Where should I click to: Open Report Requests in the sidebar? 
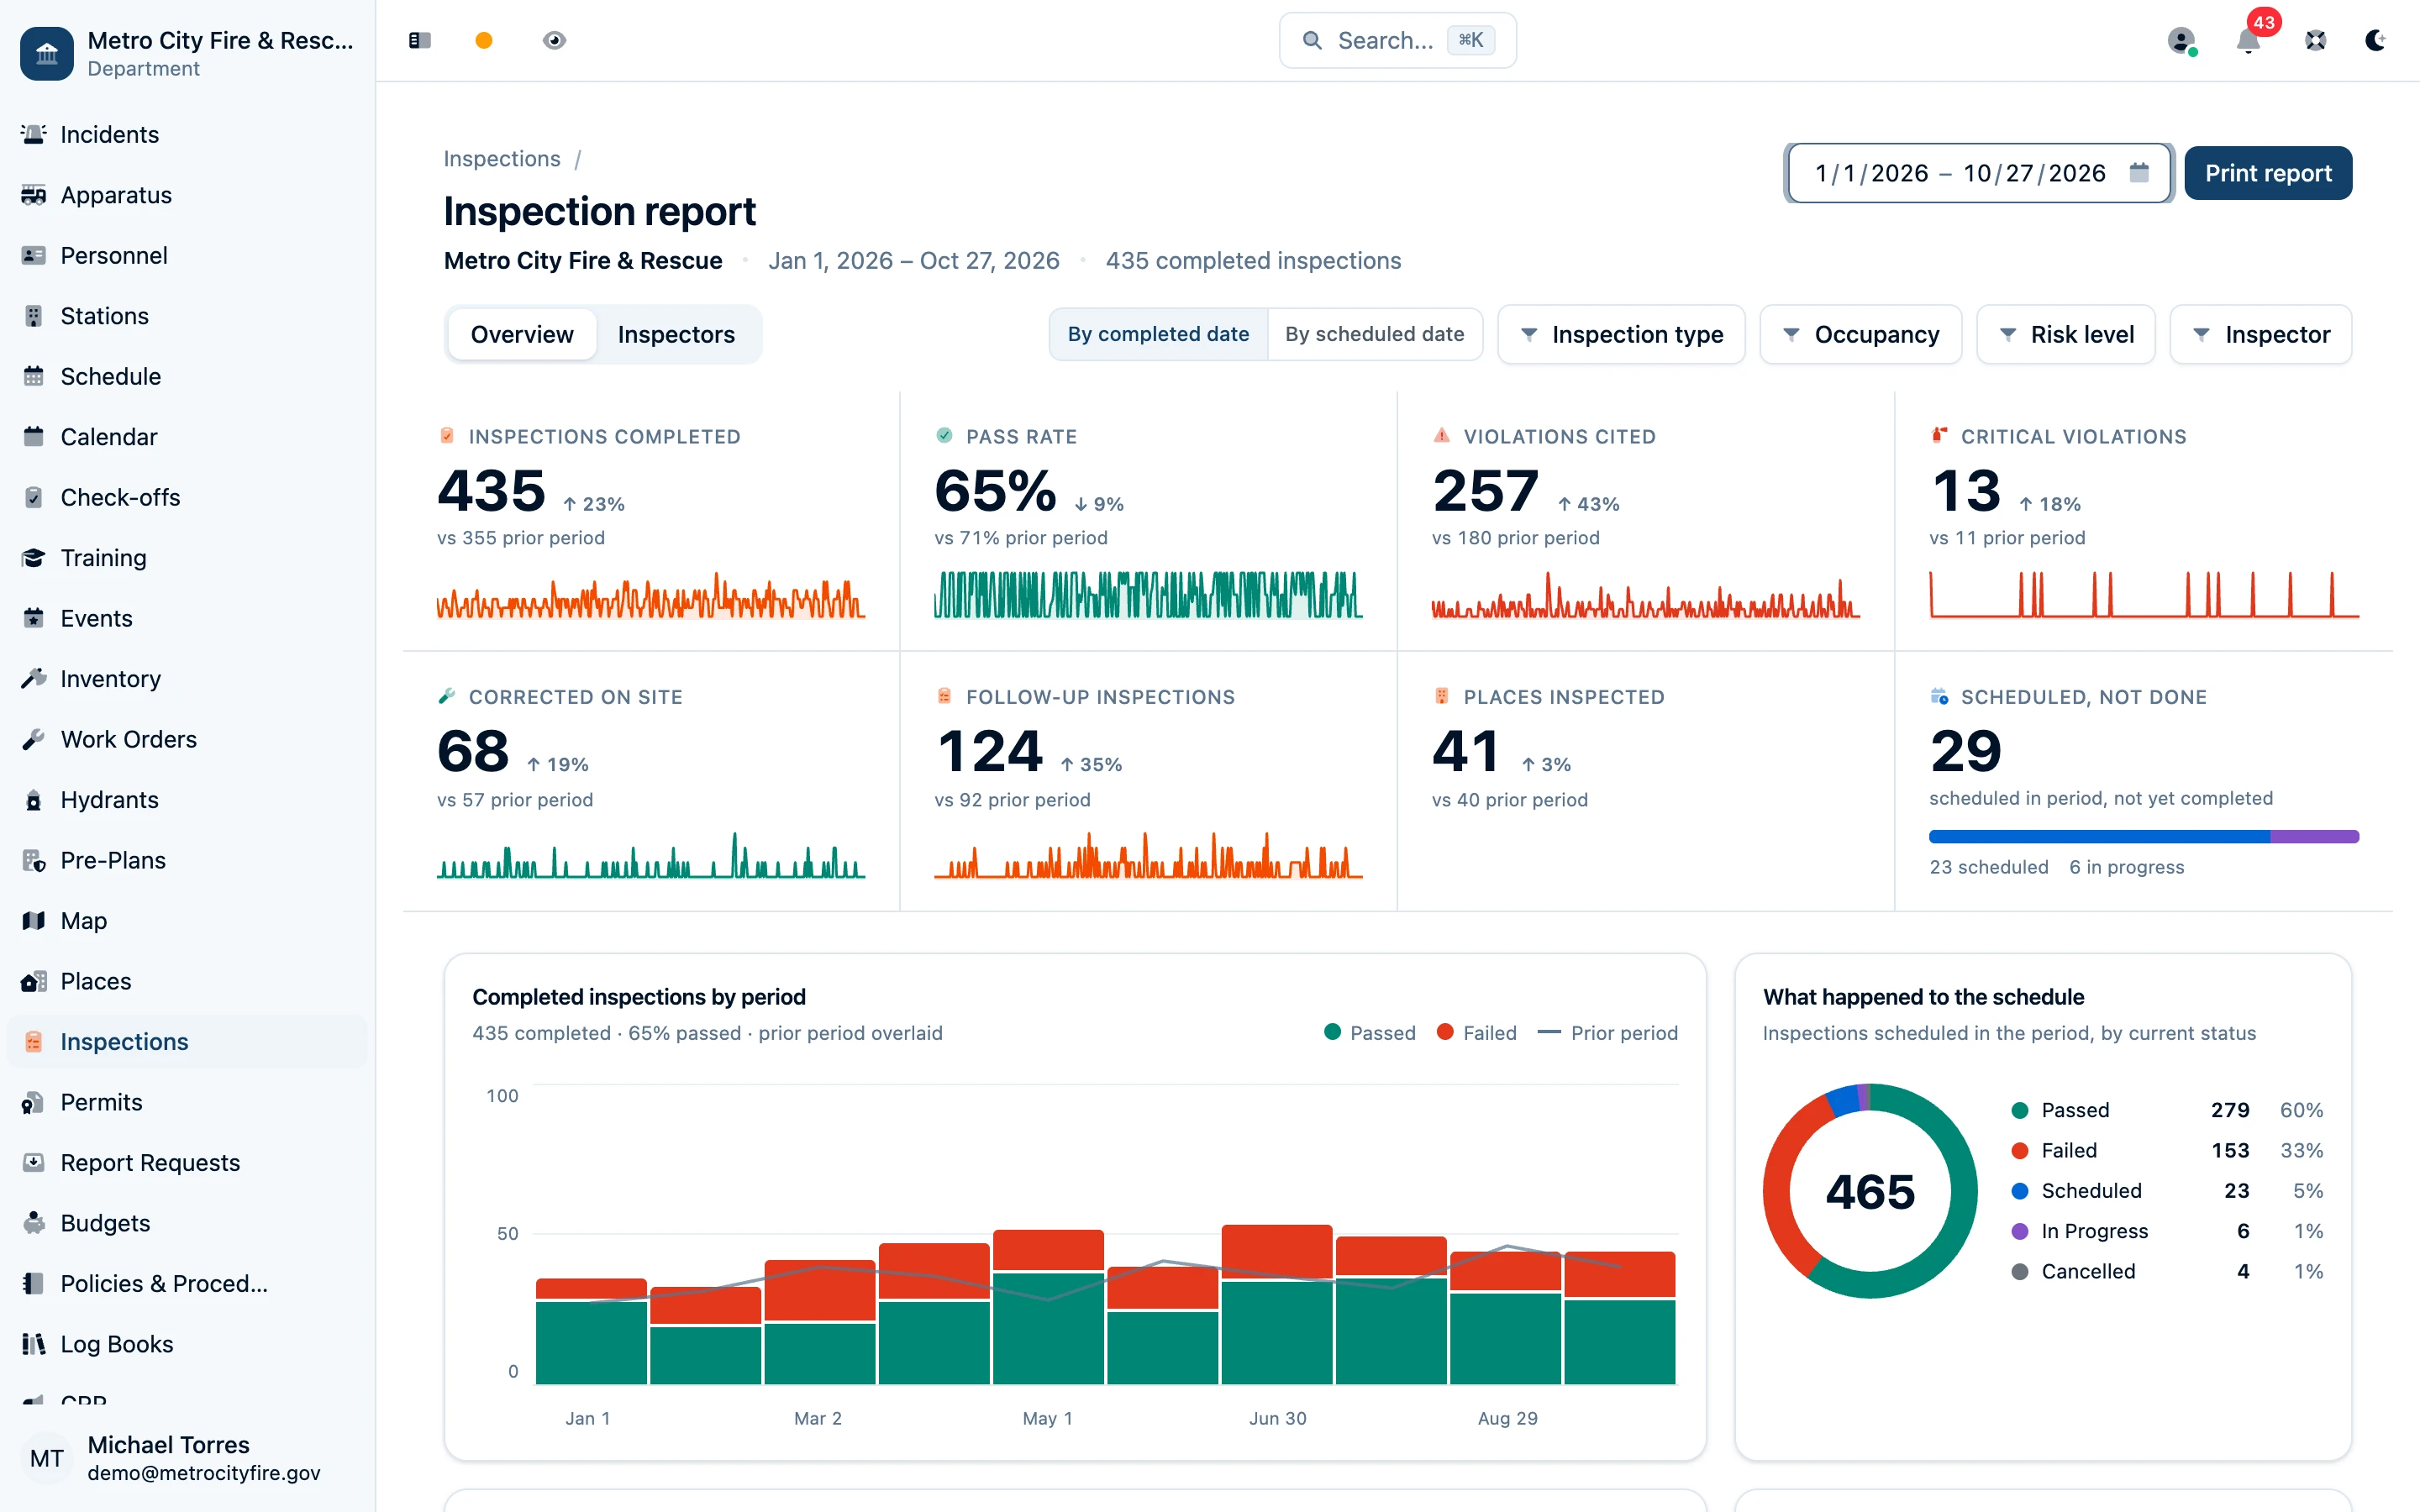click(x=187, y=1163)
